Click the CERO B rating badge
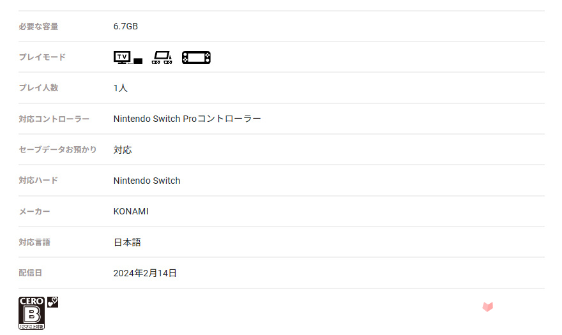The width and height of the screenshot is (562, 335). [x=31, y=313]
